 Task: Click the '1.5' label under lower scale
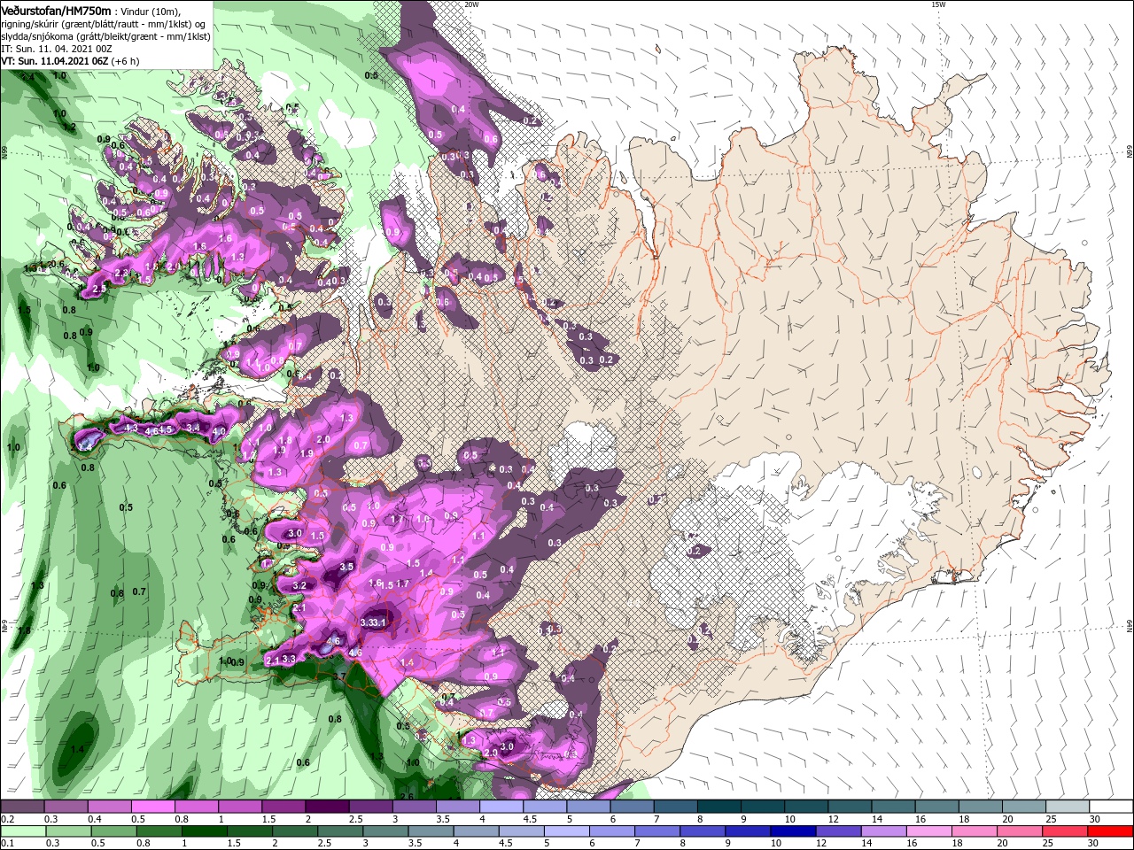235,844
